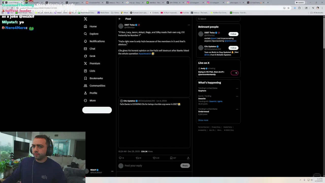Join Andy's live broadcast +1 badge
This screenshot has width=325, height=183.
click(x=235, y=73)
